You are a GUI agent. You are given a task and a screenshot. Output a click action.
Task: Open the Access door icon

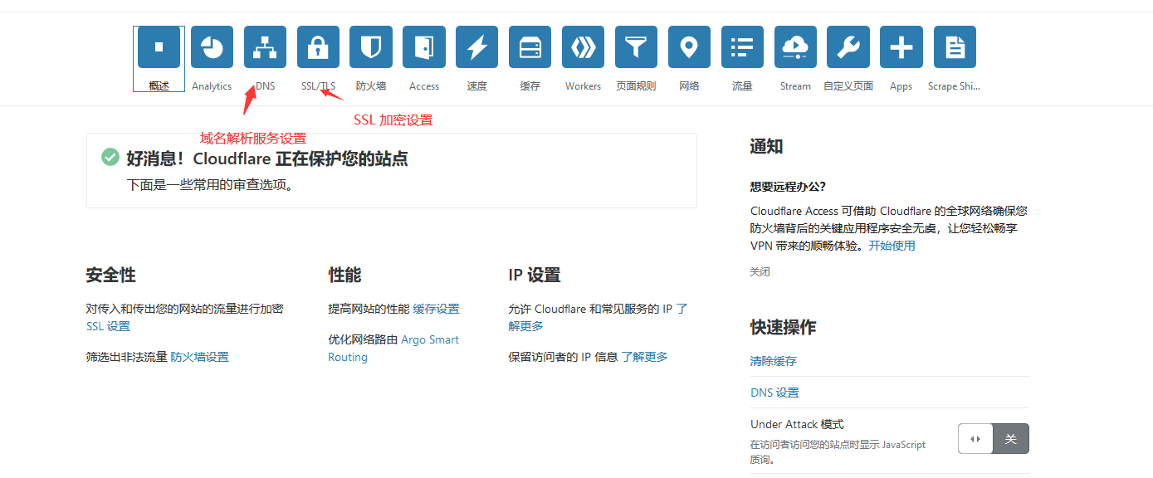pyautogui.click(x=424, y=47)
